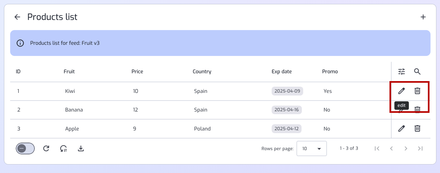Toggle the switch at bottom left

pyautogui.click(x=25, y=148)
